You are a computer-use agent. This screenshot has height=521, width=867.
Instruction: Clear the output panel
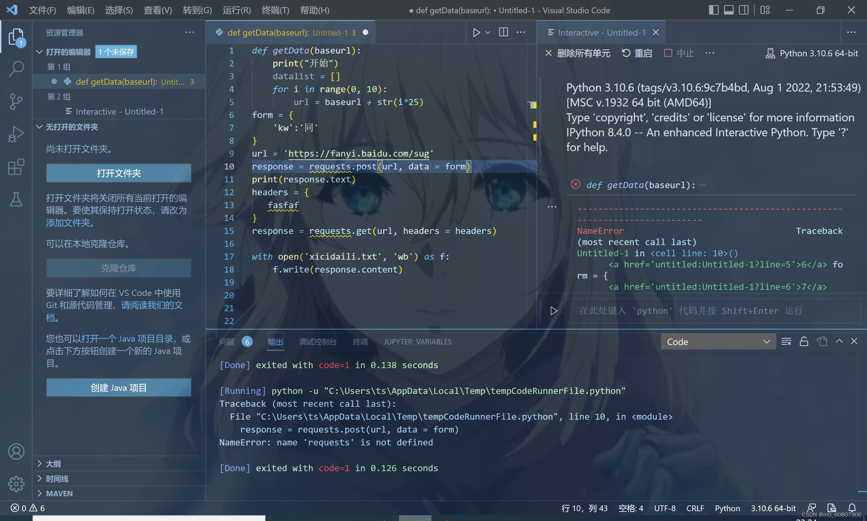pos(786,341)
